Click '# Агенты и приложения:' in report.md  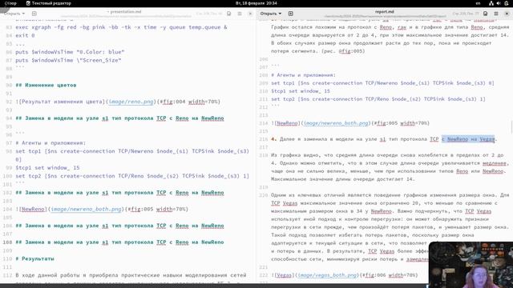click(303, 74)
